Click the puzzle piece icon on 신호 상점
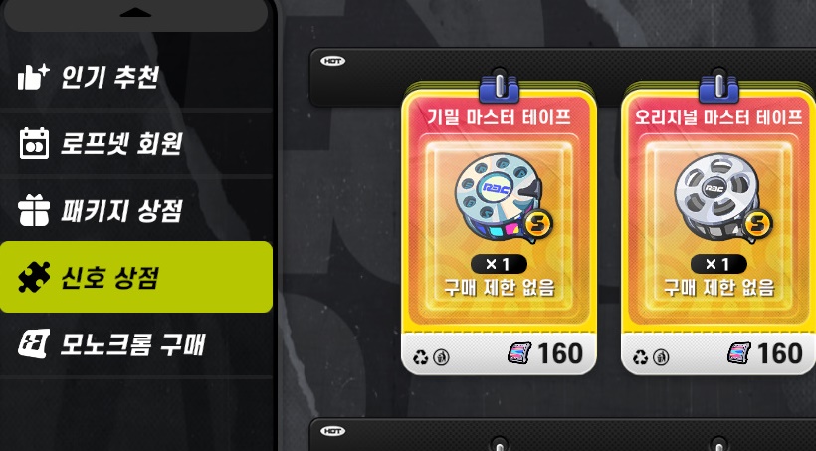 click(34, 277)
